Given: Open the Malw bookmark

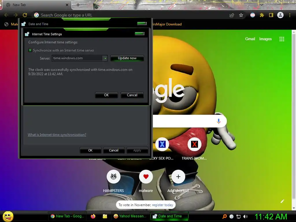Looking at the screenshot, I should 11,24.
